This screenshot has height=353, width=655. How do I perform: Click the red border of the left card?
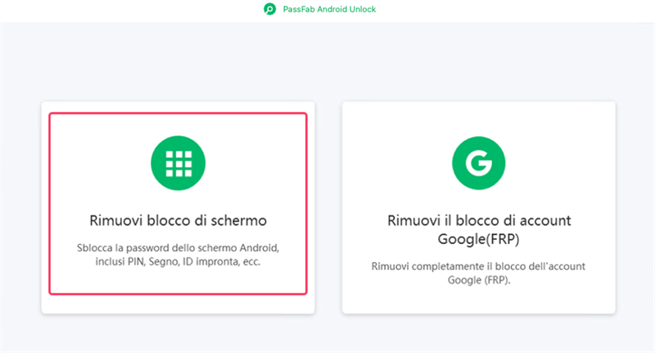[50, 203]
